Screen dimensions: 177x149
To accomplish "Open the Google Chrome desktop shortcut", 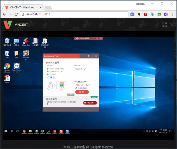I will coord(7,68).
